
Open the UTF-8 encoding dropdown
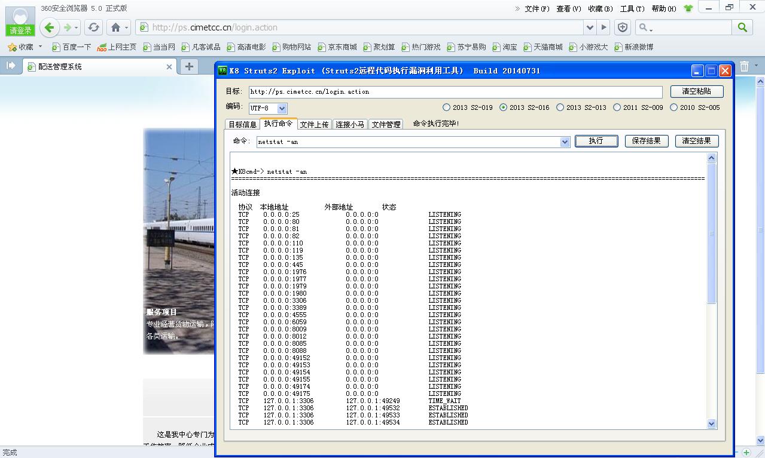[282, 109]
